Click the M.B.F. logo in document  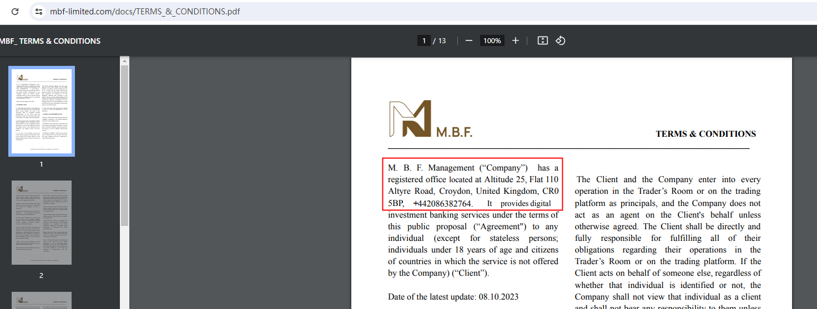[x=431, y=119]
